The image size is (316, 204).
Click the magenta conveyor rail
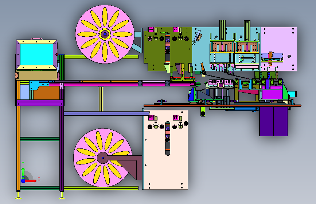coord(121,84)
